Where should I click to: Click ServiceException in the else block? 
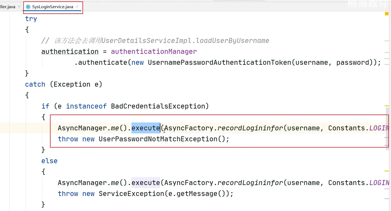point(131,194)
